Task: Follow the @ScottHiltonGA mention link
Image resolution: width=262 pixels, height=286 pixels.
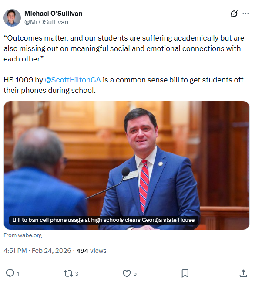Action: point(73,80)
